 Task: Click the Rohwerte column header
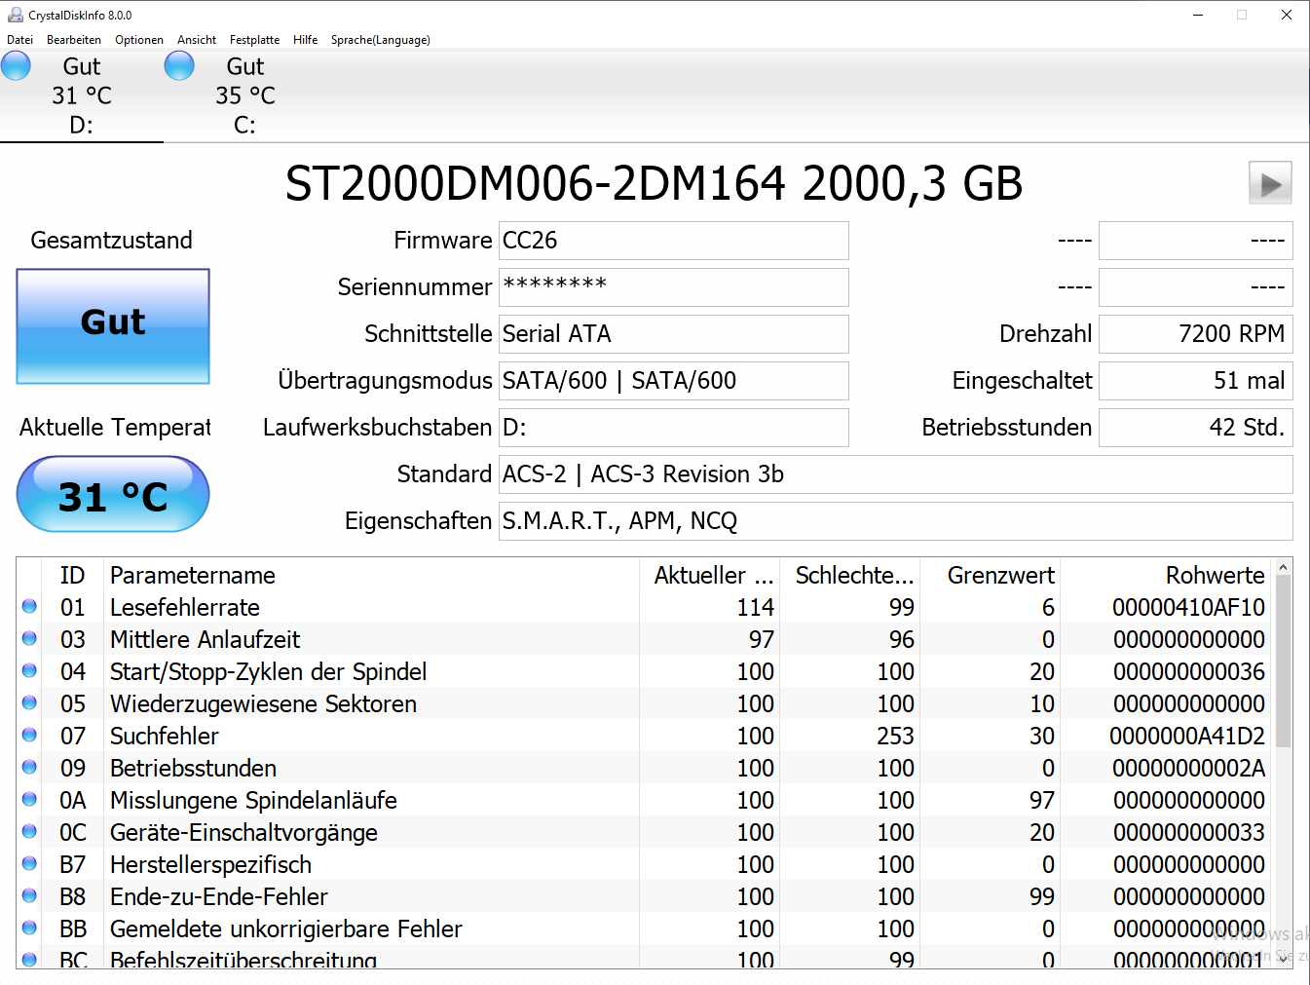click(x=1167, y=575)
